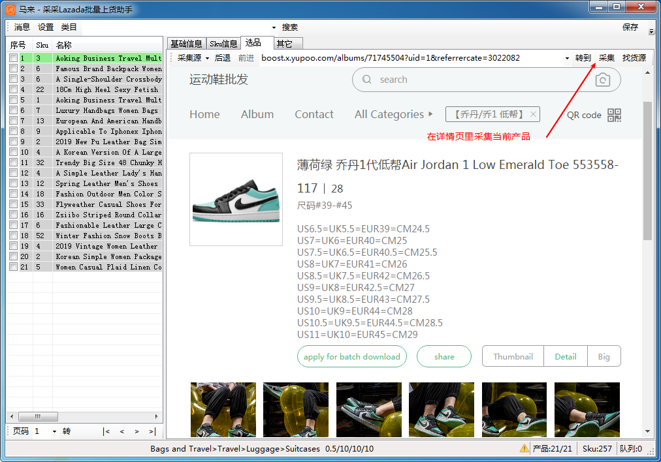Image resolution: width=661 pixels, height=462 pixels.
Task: Click the toolbar overflow arrow beside 保存
Action: (x=651, y=31)
